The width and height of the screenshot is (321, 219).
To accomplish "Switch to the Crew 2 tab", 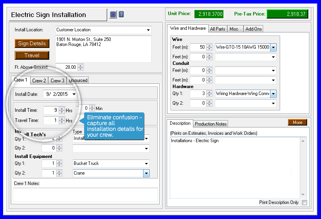I will (39, 80).
